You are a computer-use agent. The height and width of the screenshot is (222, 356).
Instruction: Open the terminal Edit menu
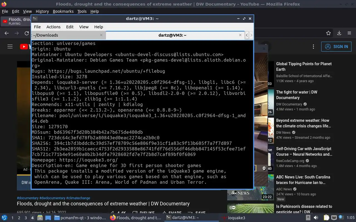70,27
